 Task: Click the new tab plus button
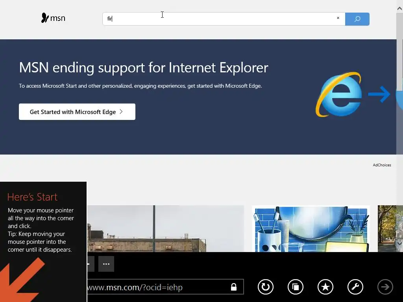point(91,264)
